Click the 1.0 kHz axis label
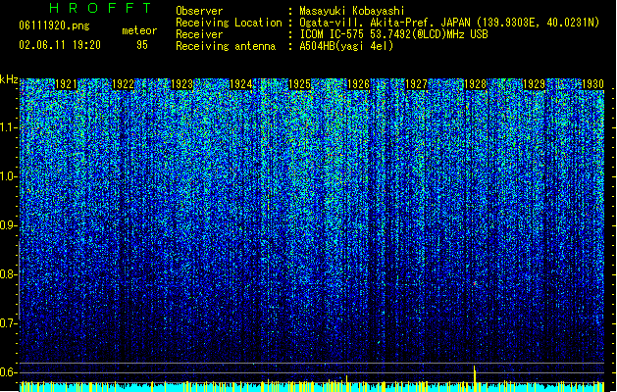617x392 pixels. pos(8,176)
